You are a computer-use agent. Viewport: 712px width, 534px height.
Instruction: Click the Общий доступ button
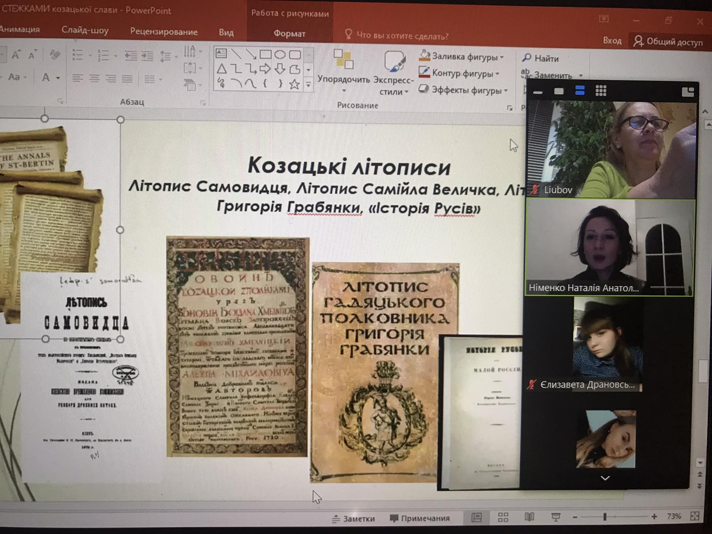coord(668,42)
